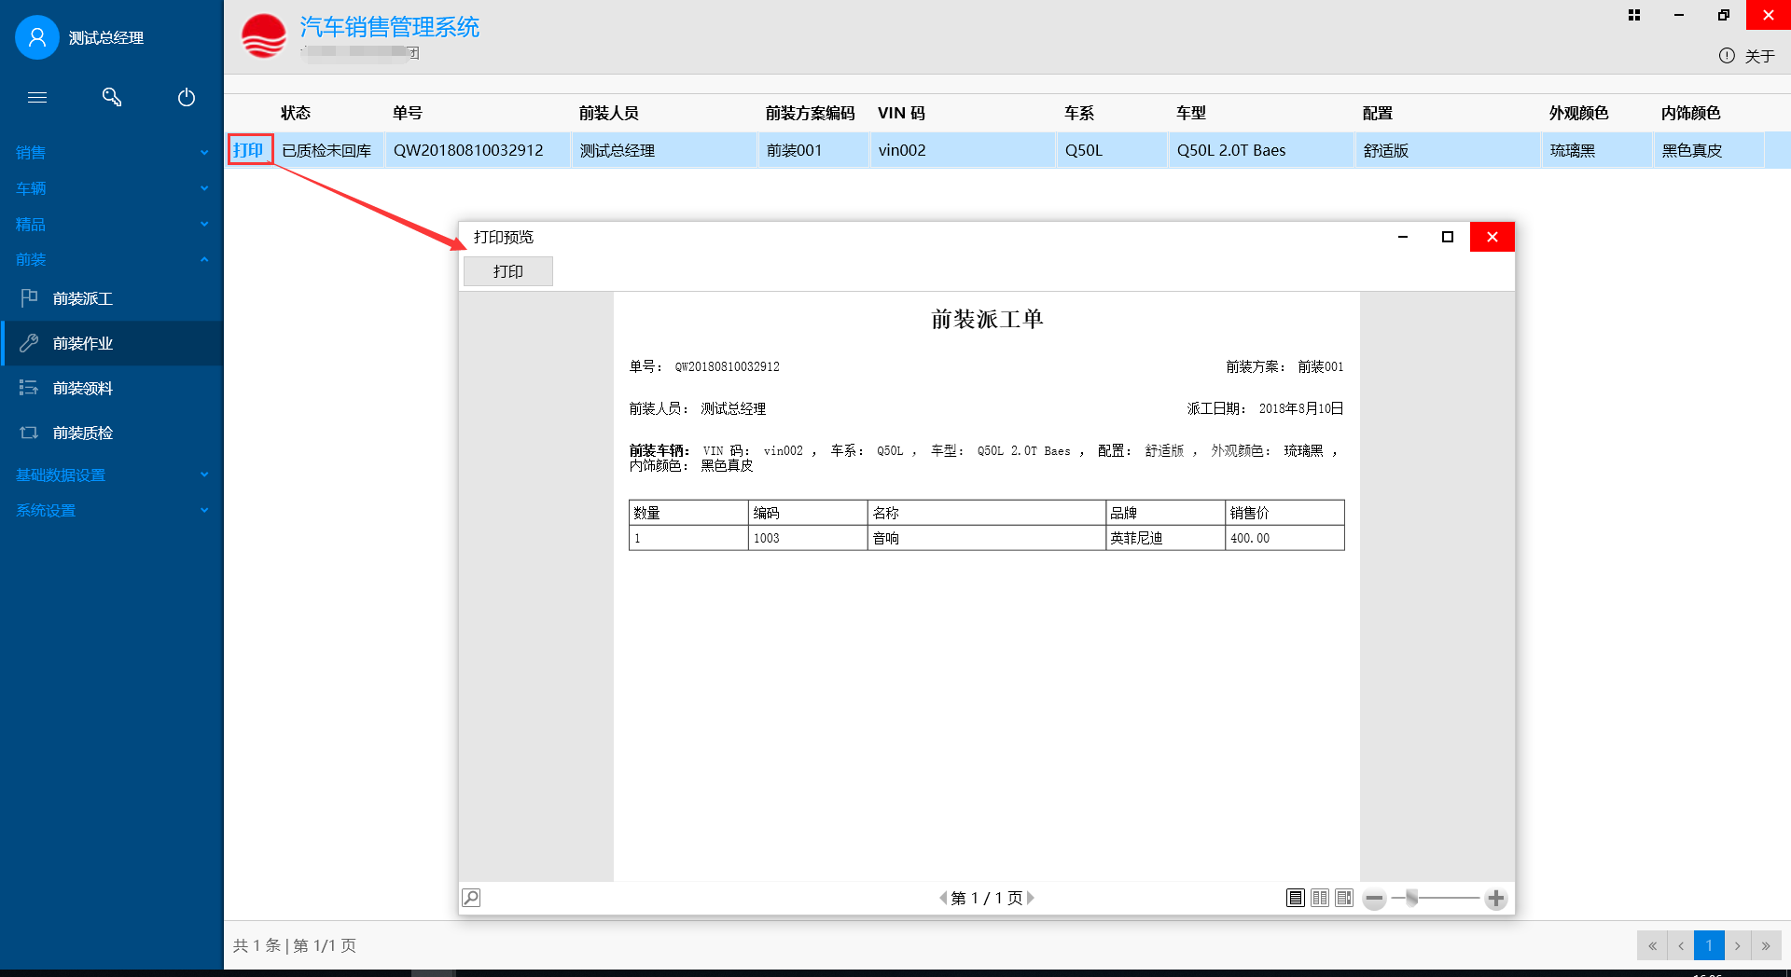Click the 打印 button in print preview
Viewport: 1791px width, 977px height.
[x=508, y=271]
